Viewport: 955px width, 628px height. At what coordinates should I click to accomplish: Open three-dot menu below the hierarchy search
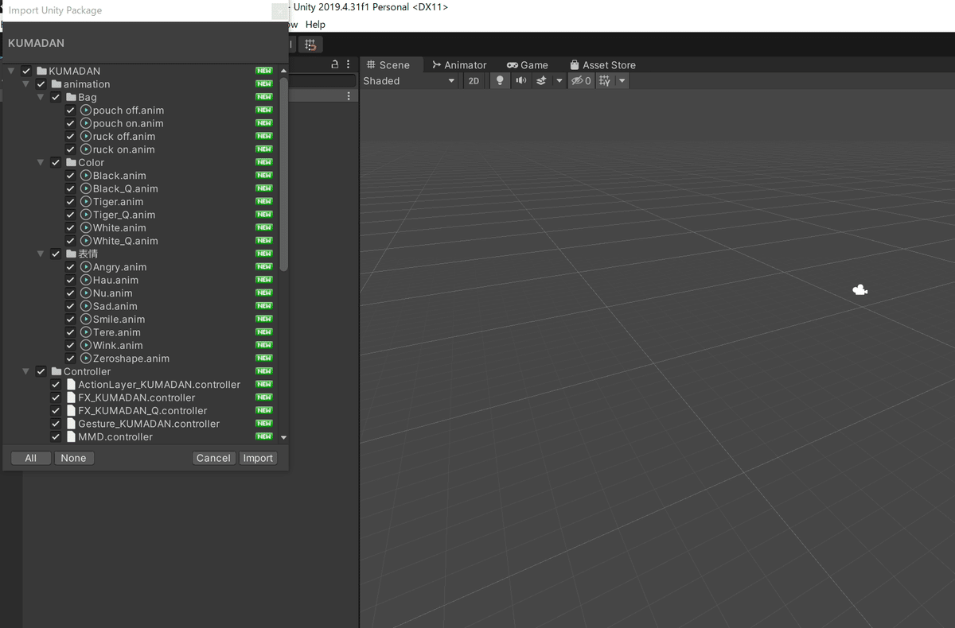coord(349,95)
